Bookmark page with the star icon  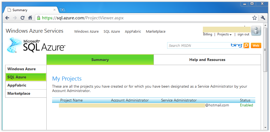tap(254, 18)
